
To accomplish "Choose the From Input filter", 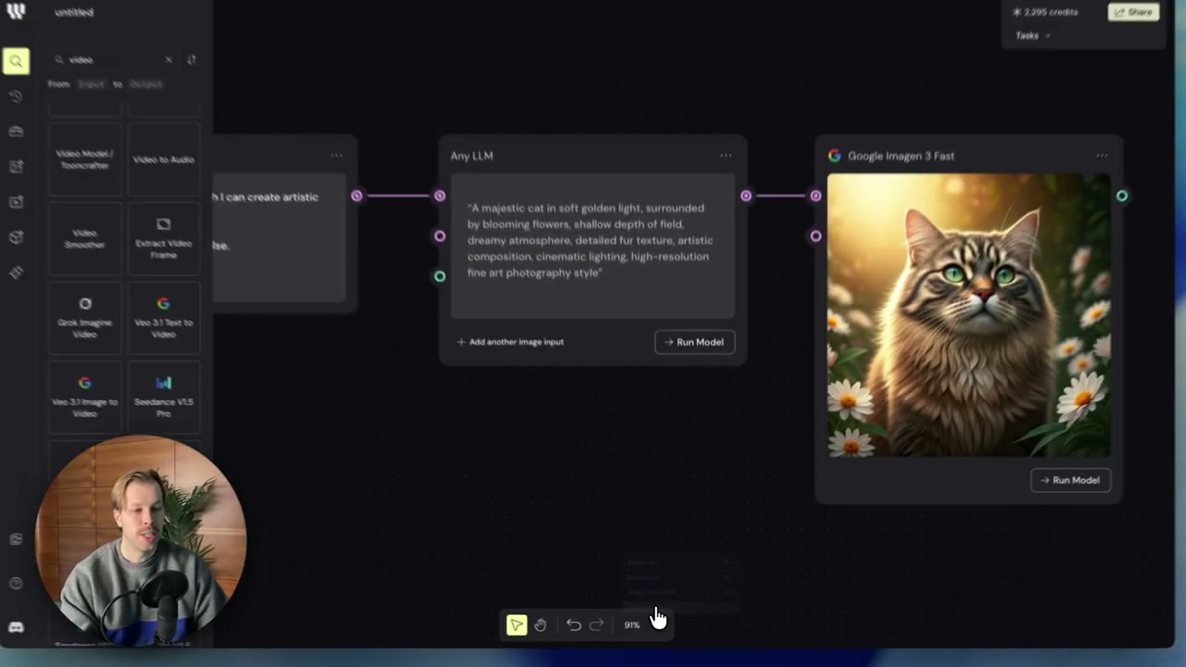I will (91, 84).
